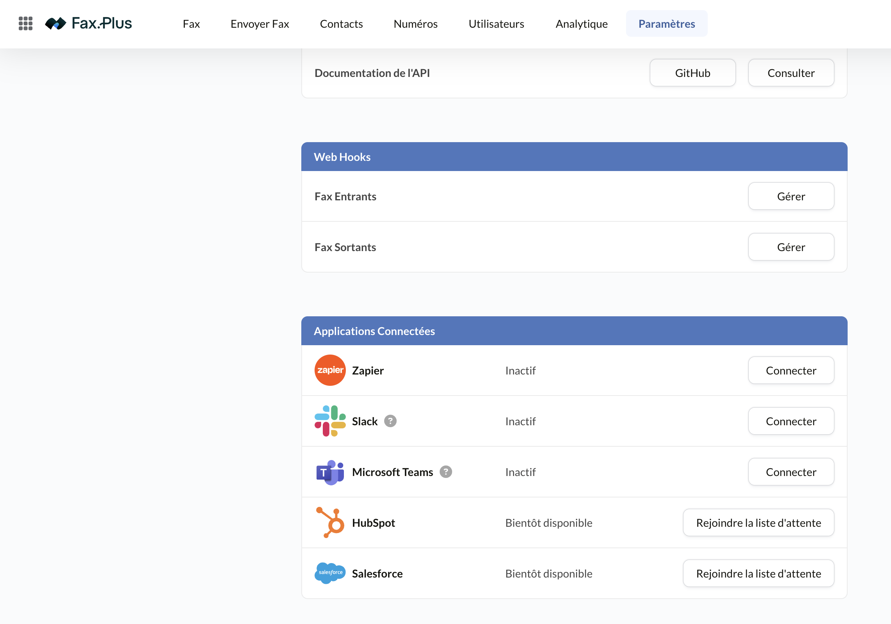Click Gérer for Fax Sortants webhook
Screen dimensions: 891x624
coord(791,247)
